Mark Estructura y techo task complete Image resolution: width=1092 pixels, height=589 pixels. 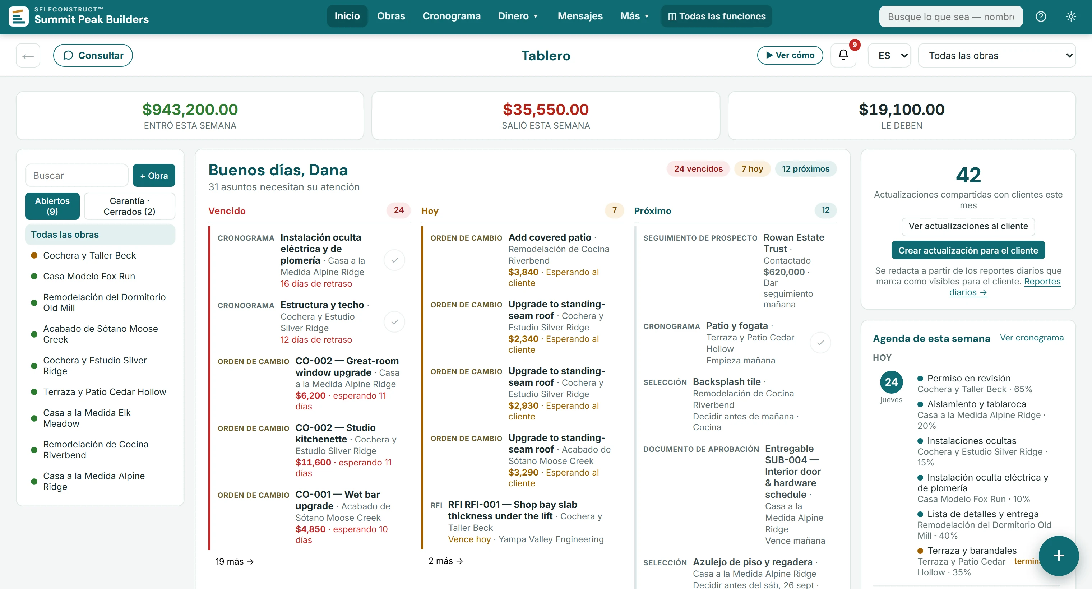tap(394, 322)
